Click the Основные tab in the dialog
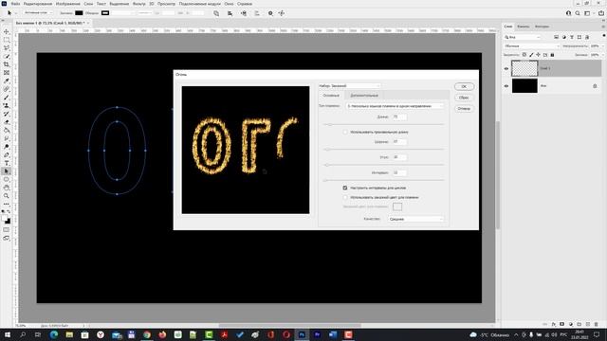The height and width of the screenshot is (341, 607). click(331, 95)
